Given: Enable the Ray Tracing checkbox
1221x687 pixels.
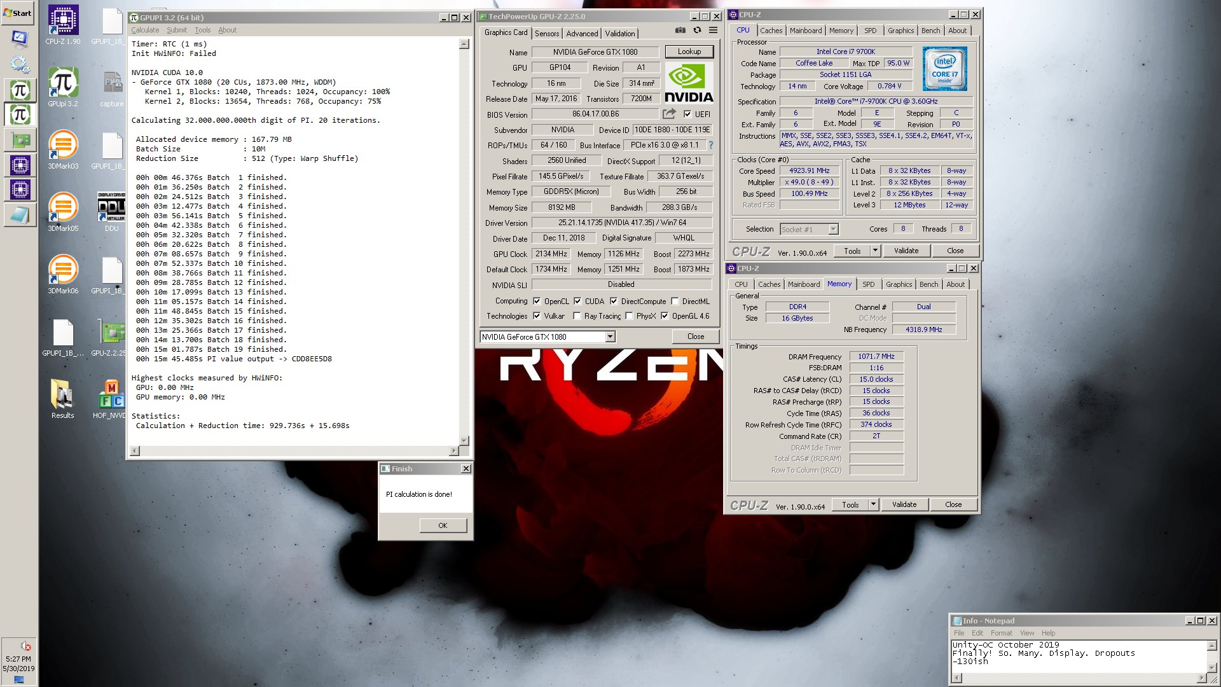Looking at the screenshot, I should (577, 316).
